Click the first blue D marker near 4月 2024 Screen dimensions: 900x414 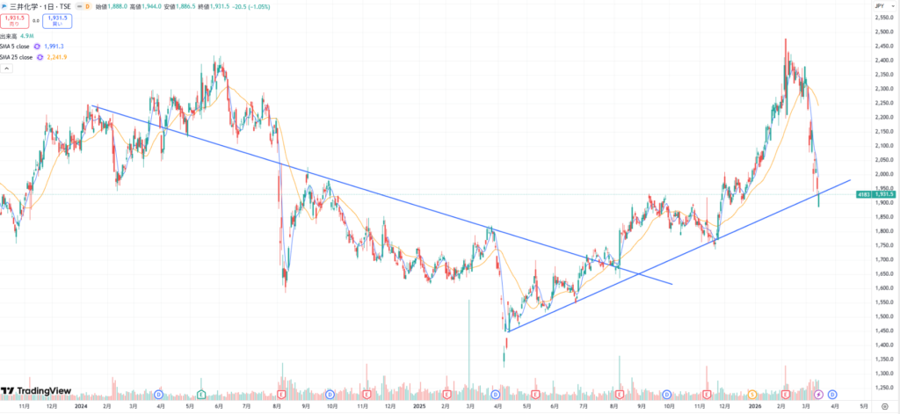159,394
